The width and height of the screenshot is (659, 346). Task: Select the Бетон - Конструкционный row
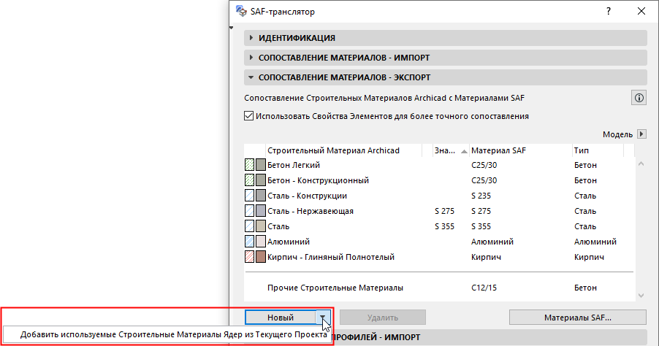coord(439,180)
